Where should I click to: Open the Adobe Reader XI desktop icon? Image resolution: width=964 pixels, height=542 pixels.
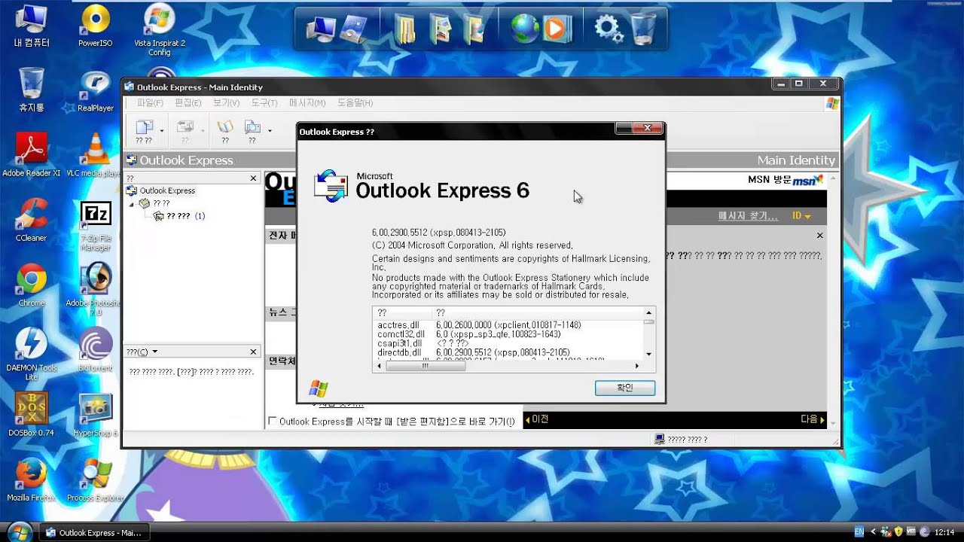[32, 155]
